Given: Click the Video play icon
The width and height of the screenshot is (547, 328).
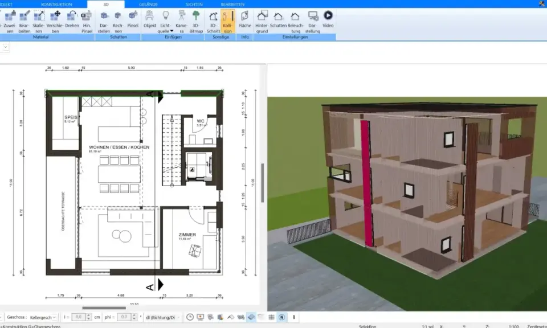Looking at the screenshot, I should pyautogui.click(x=328, y=15).
